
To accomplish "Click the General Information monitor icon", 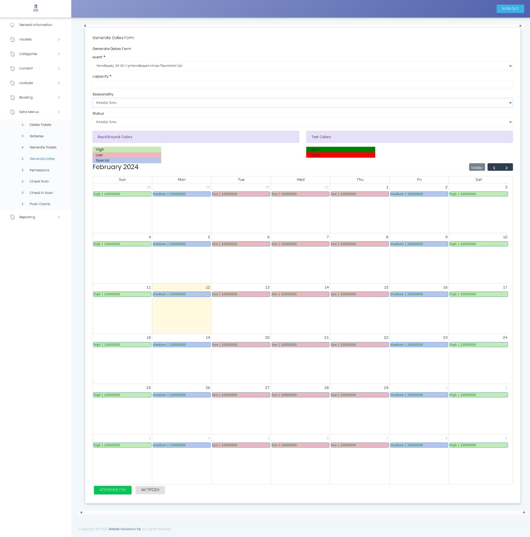I will [12, 25].
